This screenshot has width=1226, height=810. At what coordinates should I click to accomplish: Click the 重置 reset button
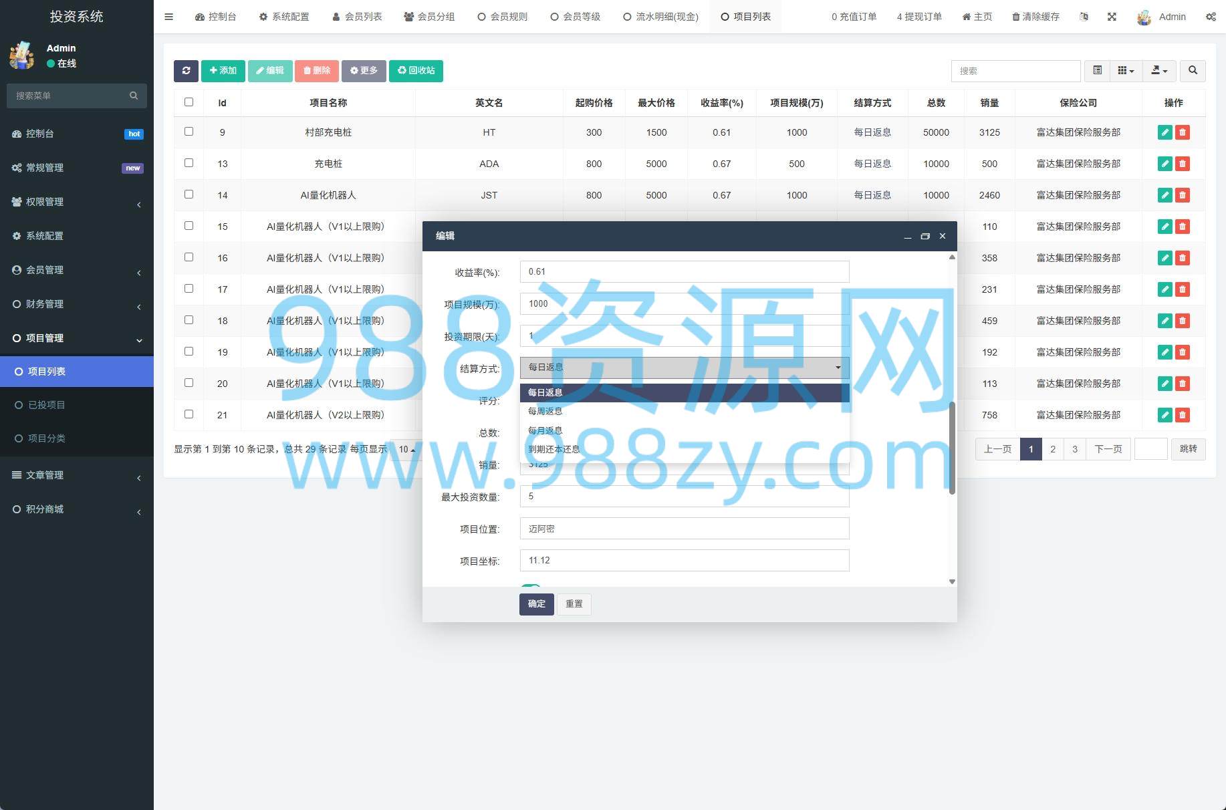pos(574,604)
